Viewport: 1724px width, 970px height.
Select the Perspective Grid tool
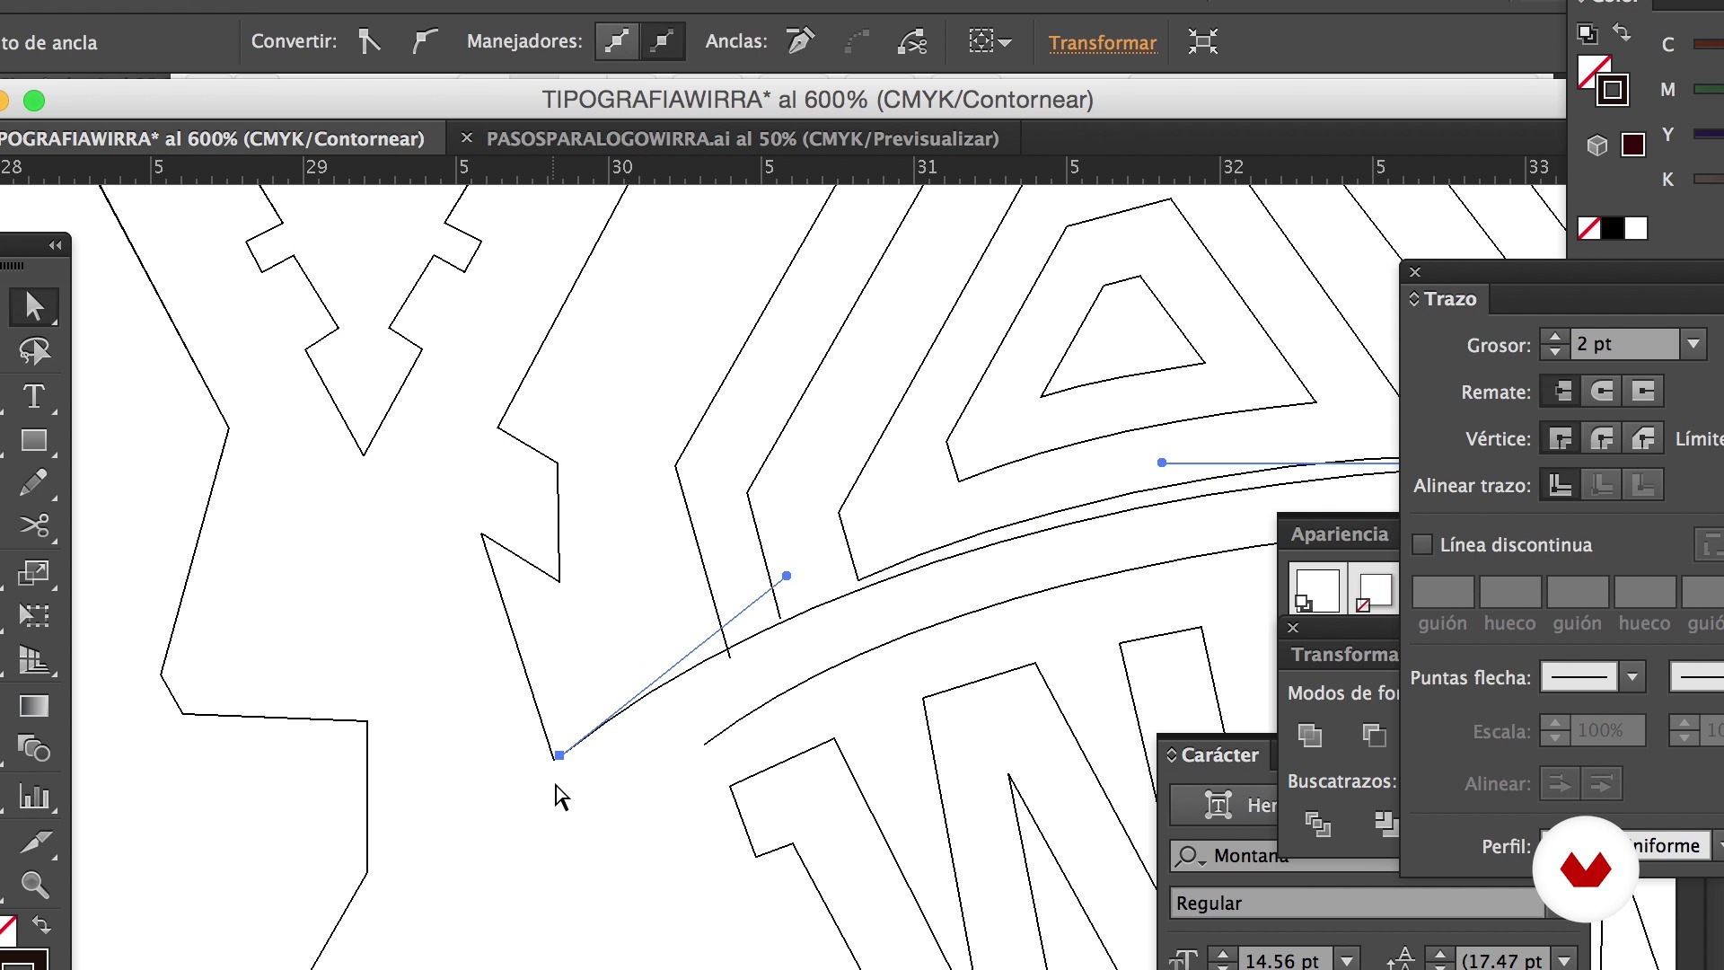coord(34,661)
